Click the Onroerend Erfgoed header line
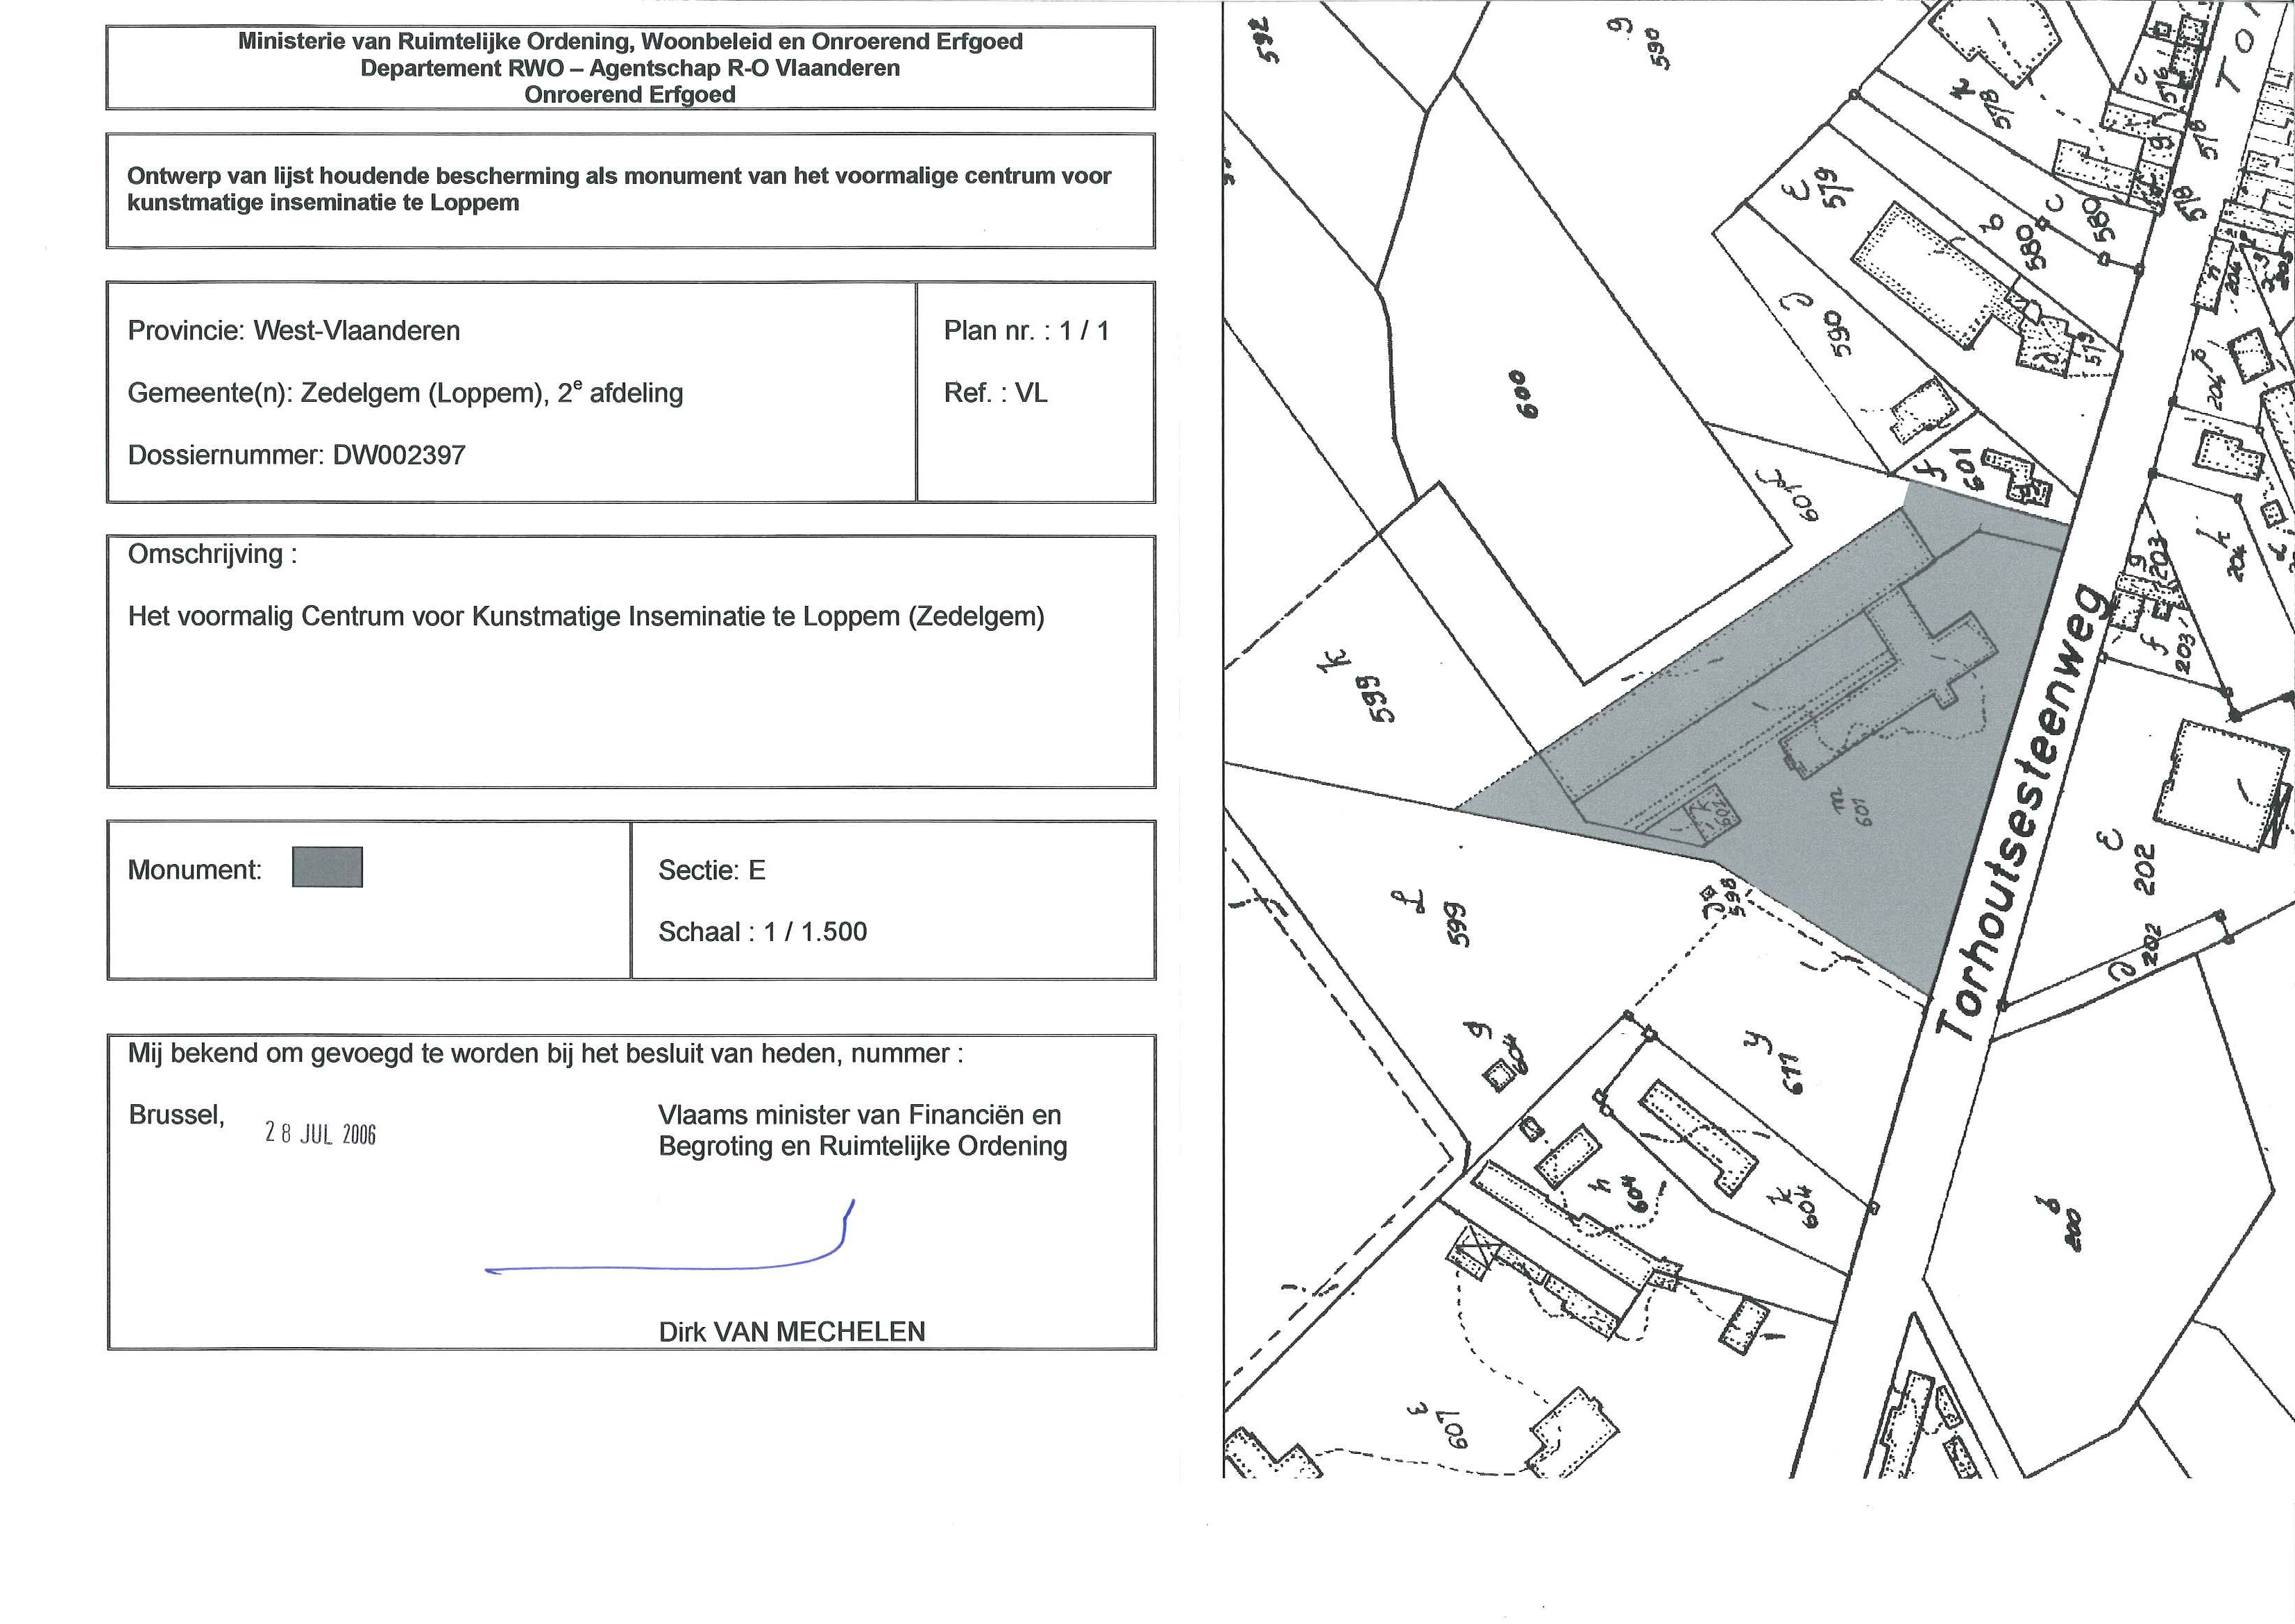The image size is (2295, 1624). [629, 94]
